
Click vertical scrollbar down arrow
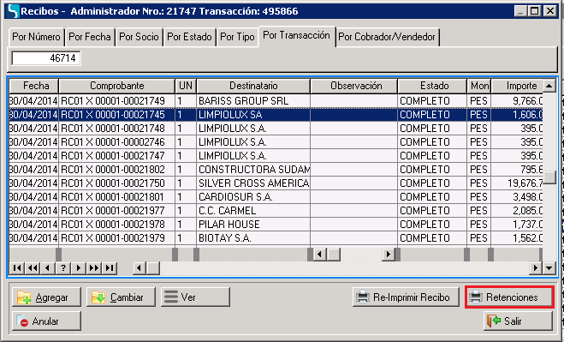549,267
